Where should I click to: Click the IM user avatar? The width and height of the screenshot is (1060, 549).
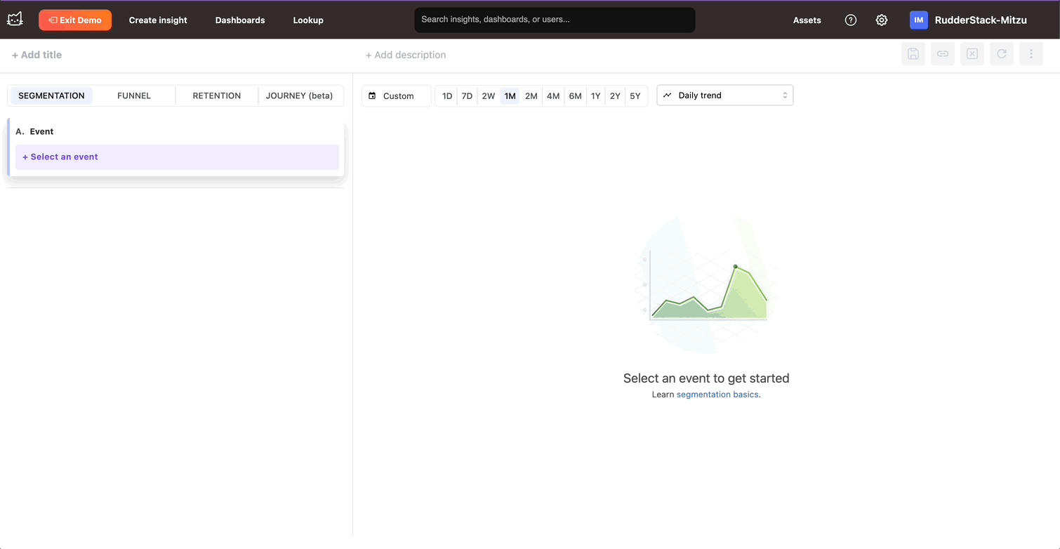[x=919, y=20]
